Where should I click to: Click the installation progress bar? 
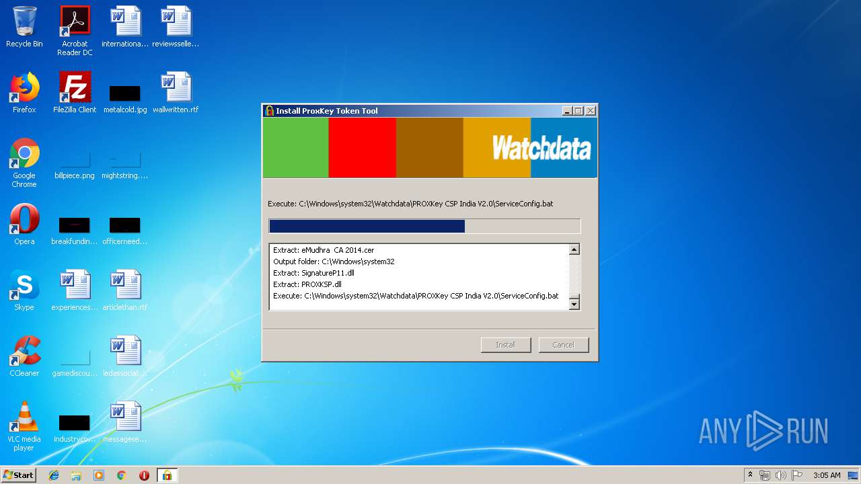[x=424, y=226]
